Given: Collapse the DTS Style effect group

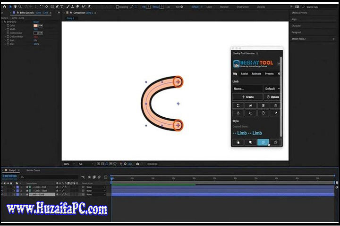Looking at the screenshot, I should [x=2, y=22].
